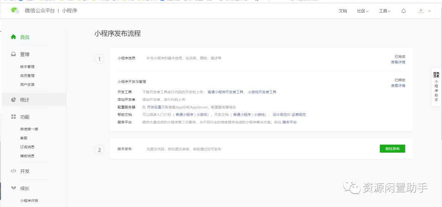This screenshot has width=442, height=207.
Task: Select 功能 in the sidebar
Action: coord(25,117)
